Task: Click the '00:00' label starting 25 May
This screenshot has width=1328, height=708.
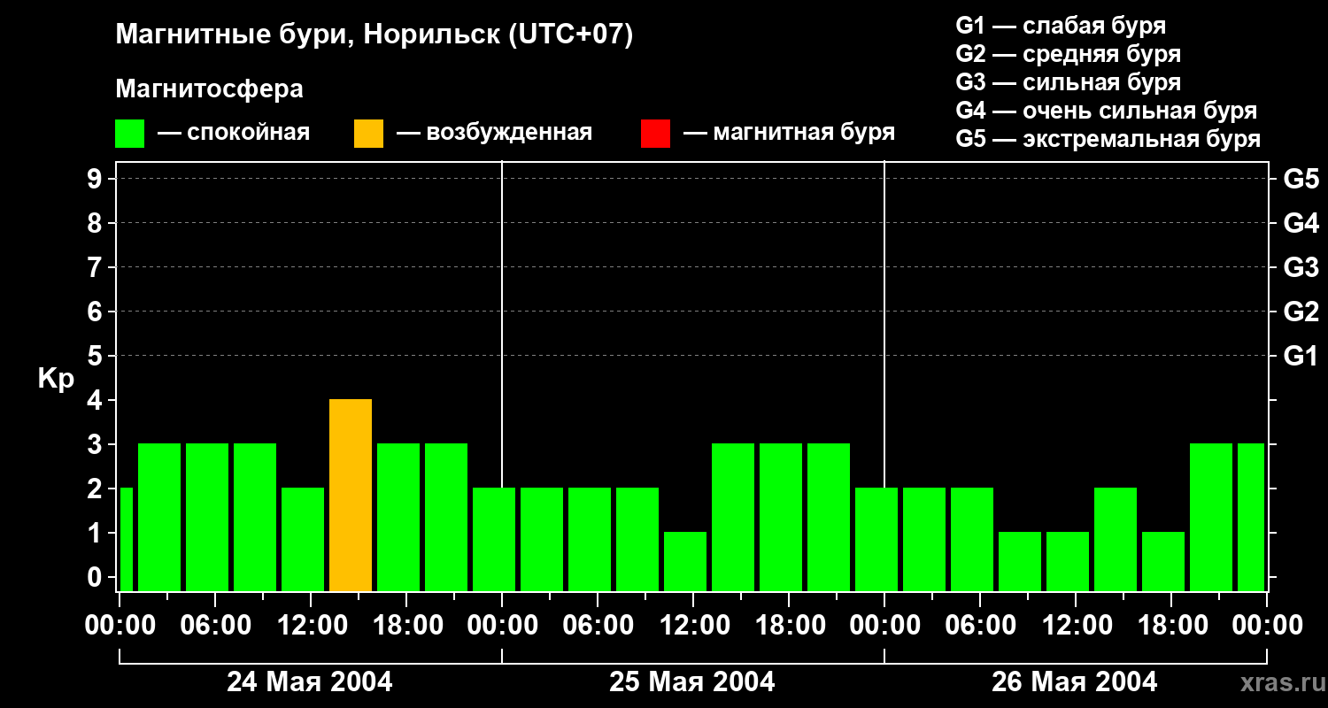Action: tap(502, 626)
